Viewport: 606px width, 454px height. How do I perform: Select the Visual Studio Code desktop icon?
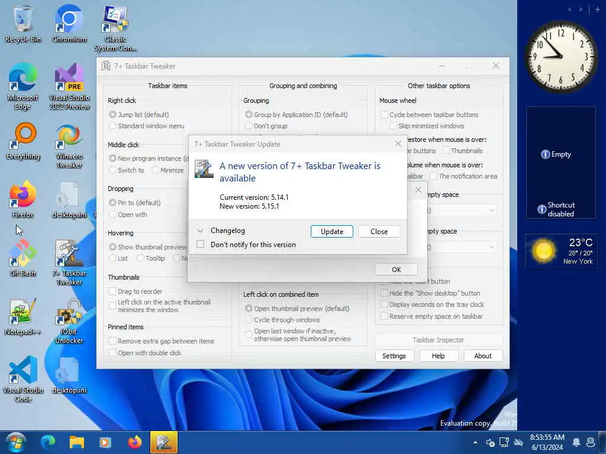tap(23, 379)
